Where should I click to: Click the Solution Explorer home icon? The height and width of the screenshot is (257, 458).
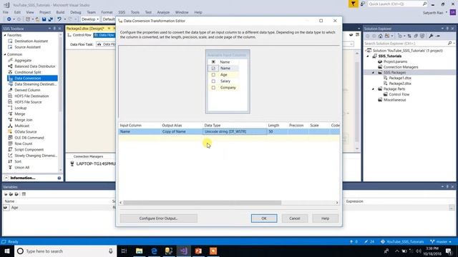tap(380, 36)
